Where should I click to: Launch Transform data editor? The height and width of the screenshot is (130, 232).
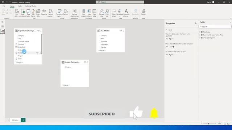[59, 13]
